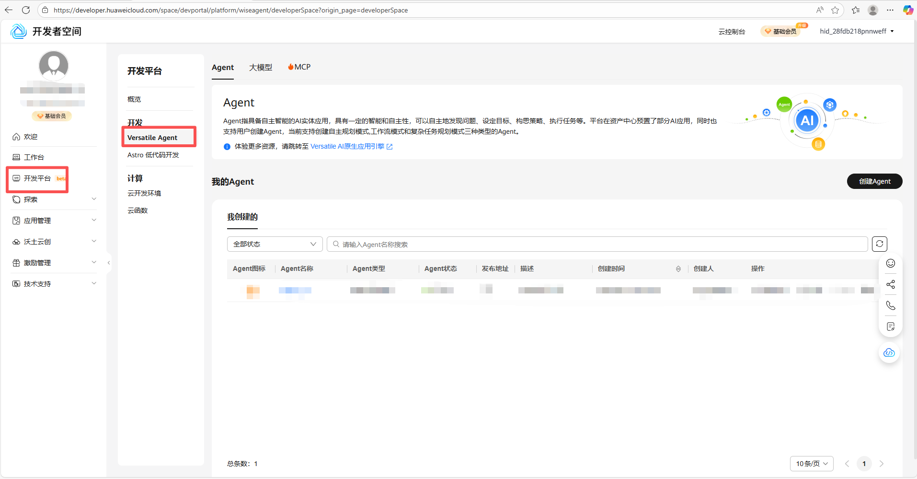Viewport: 917px width, 479px height.
Task: Open Astro 低代码开发
Action: tap(153, 155)
